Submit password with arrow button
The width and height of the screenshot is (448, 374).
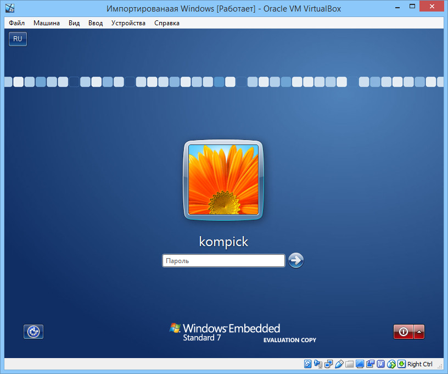coord(296,260)
